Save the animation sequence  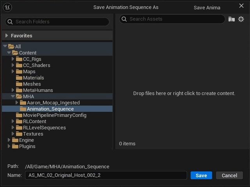tap(201, 175)
